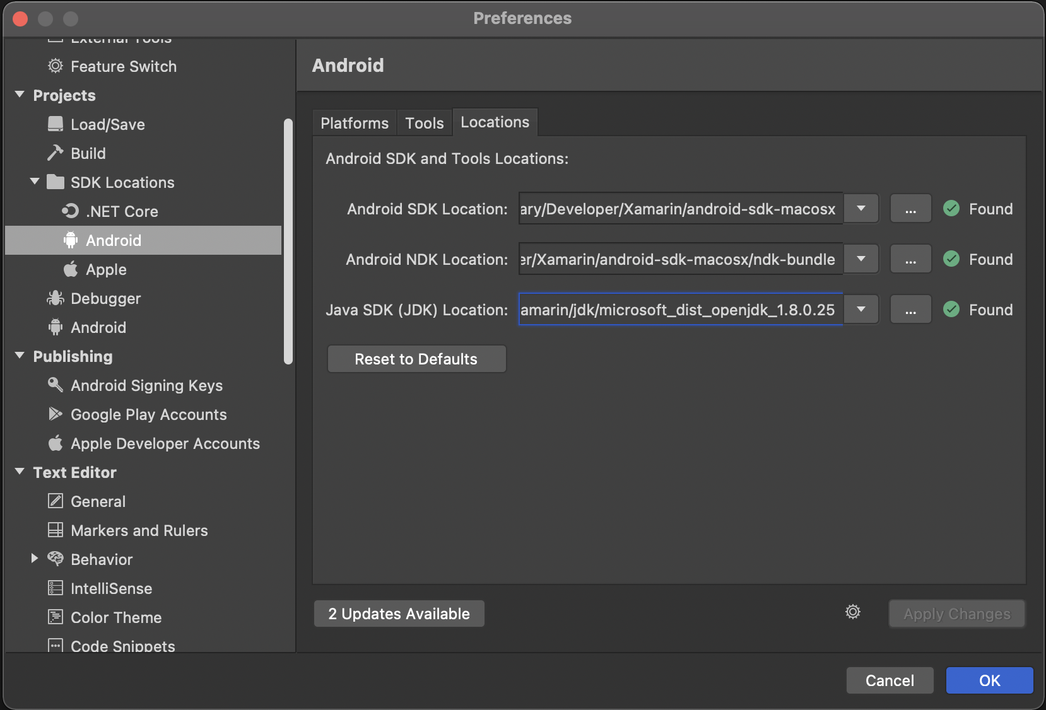The width and height of the screenshot is (1046, 710).
Task: Collapse the Projects section
Action: (20, 95)
